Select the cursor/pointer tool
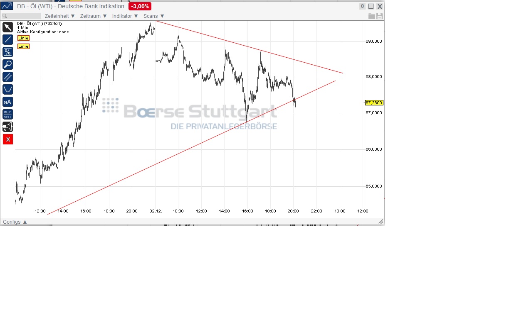524x327 pixels. (7, 27)
